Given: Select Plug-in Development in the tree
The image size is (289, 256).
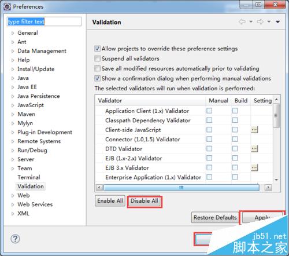Looking at the screenshot, I should tap(45, 132).
